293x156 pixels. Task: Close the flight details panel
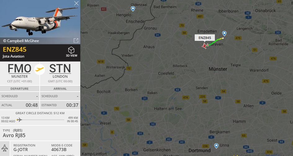(76, 3)
